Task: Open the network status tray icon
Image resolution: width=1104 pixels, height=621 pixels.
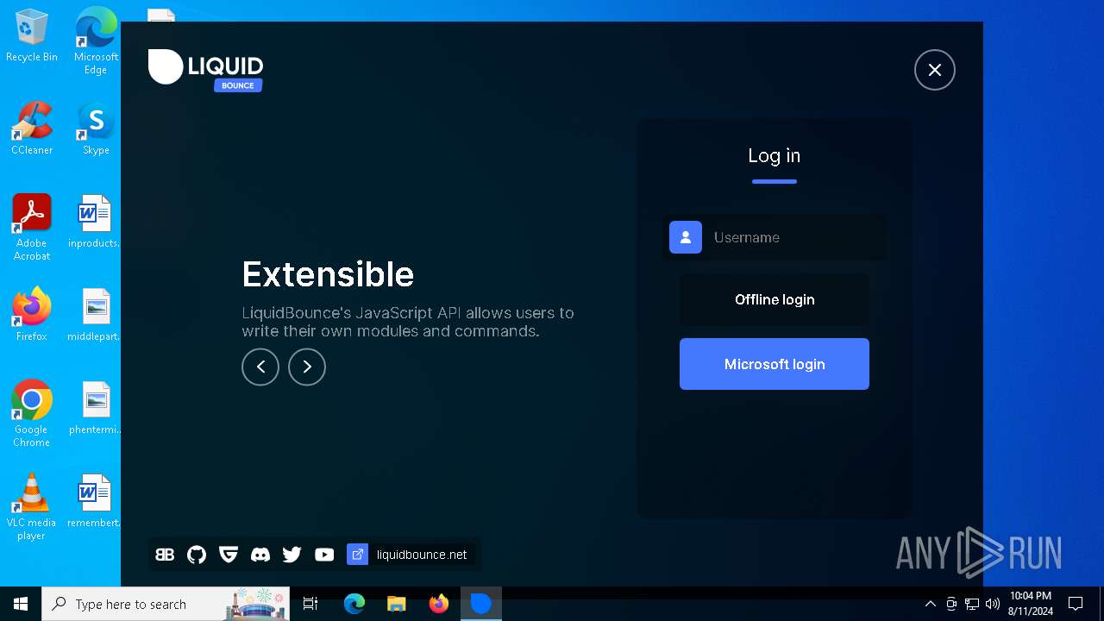Action: [972, 604]
